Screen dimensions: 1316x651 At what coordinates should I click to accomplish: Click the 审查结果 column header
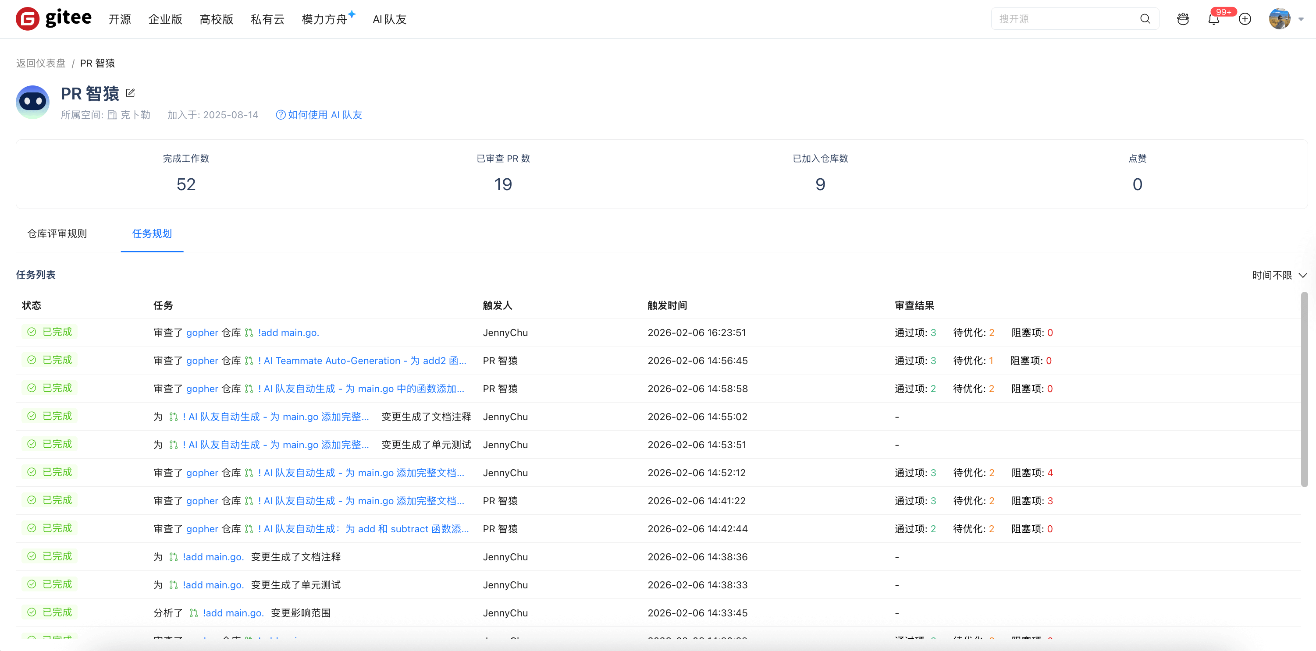[x=914, y=306]
